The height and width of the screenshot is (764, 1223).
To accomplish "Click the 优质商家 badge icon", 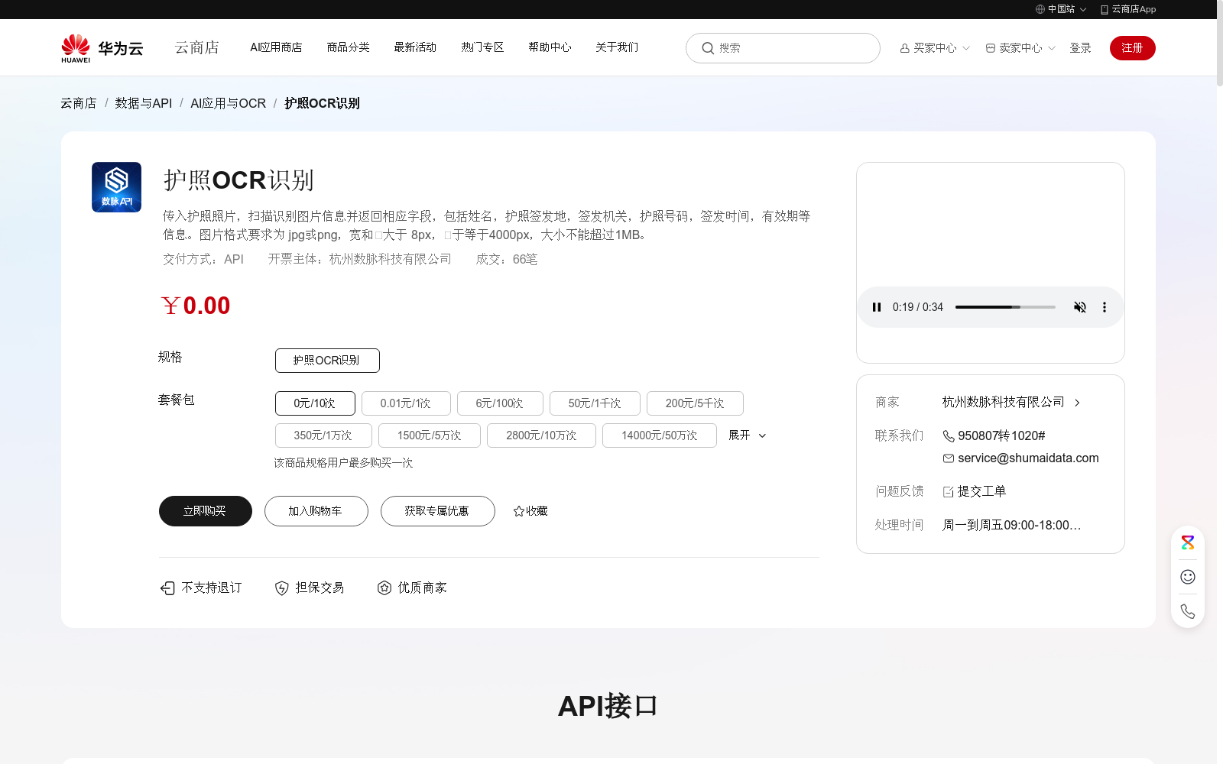I will (384, 588).
